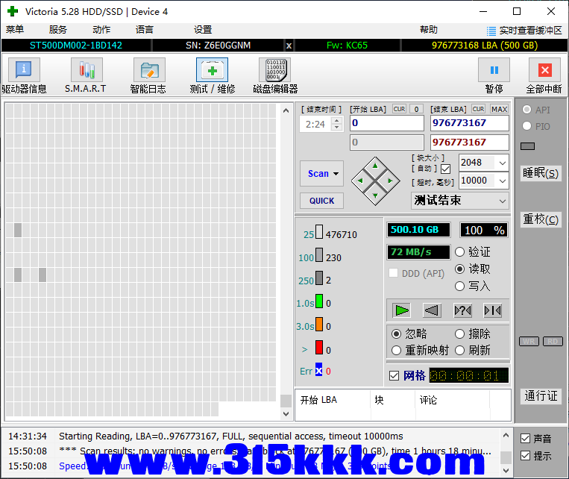The height and width of the screenshot is (479, 569).
Task: Click the 智能日志 log icon
Action: click(x=149, y=71)
